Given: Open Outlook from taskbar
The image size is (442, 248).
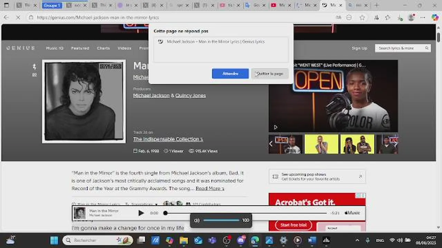Looking at the screenshot, I should pos(198,240).
